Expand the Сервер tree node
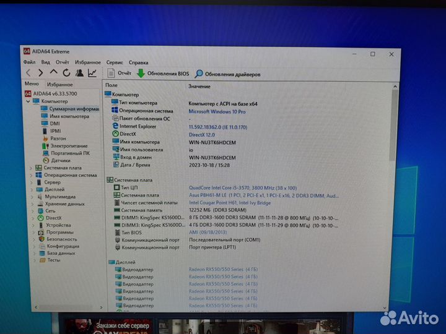The width and height of the screenshot is (446, 334). (x=32, y=182)
